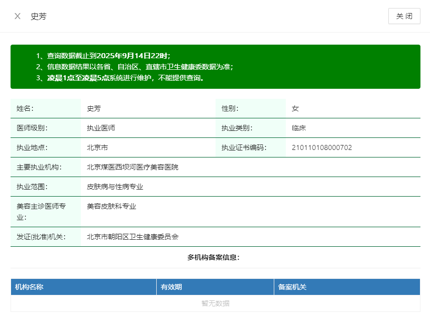Click certificate number 210110108000702
This screenshot has width=430, height=322.
pos(321,147)
